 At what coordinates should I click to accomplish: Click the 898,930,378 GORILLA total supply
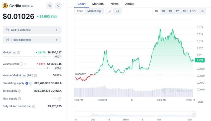click(x=48, y=91)
